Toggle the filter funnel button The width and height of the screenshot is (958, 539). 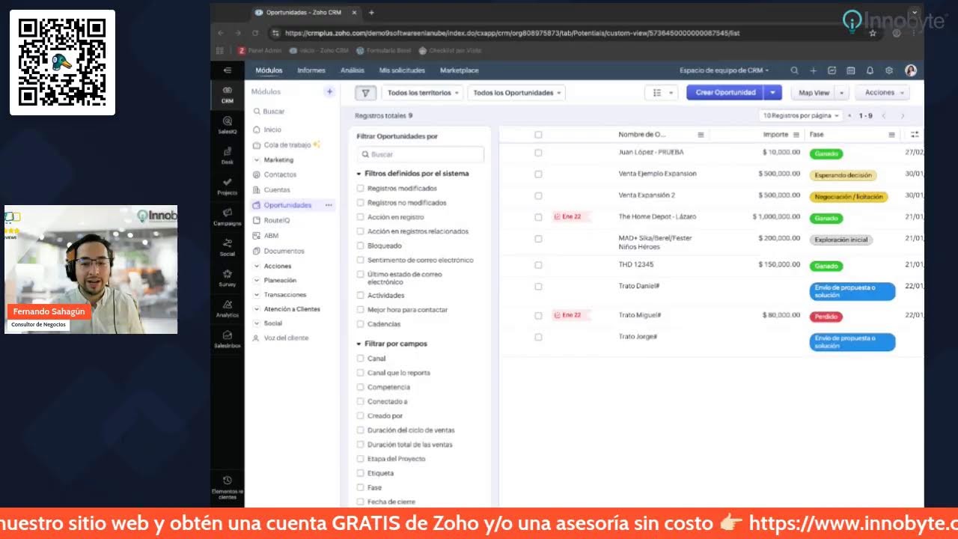point(365,93)
